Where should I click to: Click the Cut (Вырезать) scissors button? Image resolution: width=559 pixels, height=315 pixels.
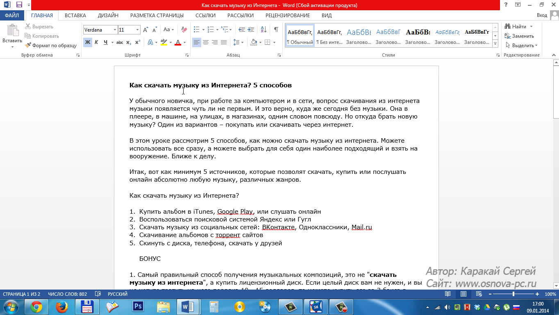[39, 27]
